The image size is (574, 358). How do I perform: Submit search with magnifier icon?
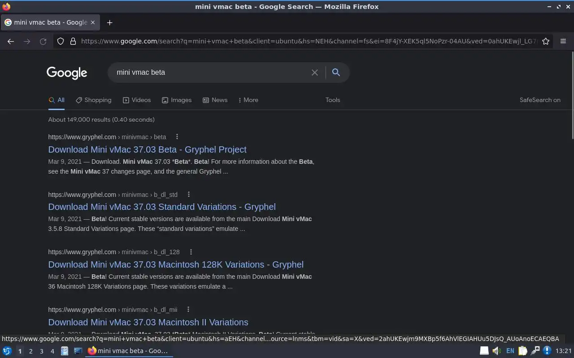[x=336, y=72]
